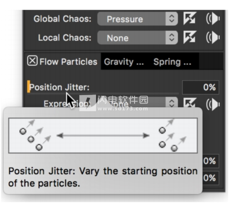Toggle invert icon on Position Jitter Expression row
The image size is (234, 206).
tap(190, 102)
